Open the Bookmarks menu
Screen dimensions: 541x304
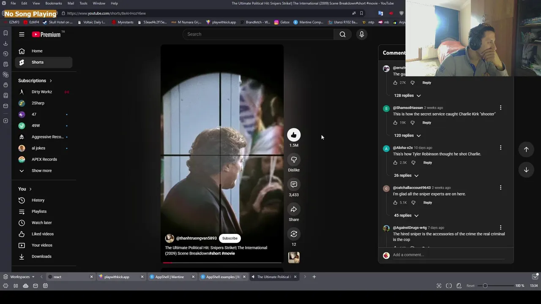[54, 3]
